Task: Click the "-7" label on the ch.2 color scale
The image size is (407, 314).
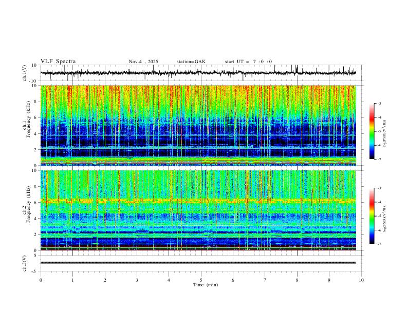Action: pos(379,244)
